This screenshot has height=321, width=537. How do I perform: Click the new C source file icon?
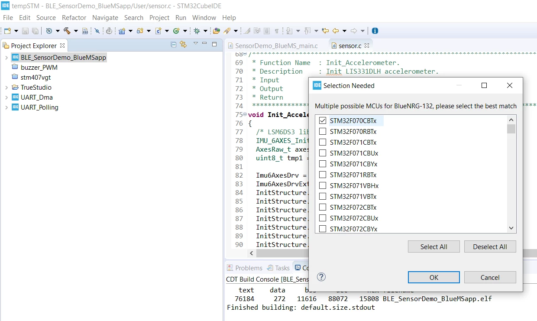pyautogui.click(x=158, y=31)
